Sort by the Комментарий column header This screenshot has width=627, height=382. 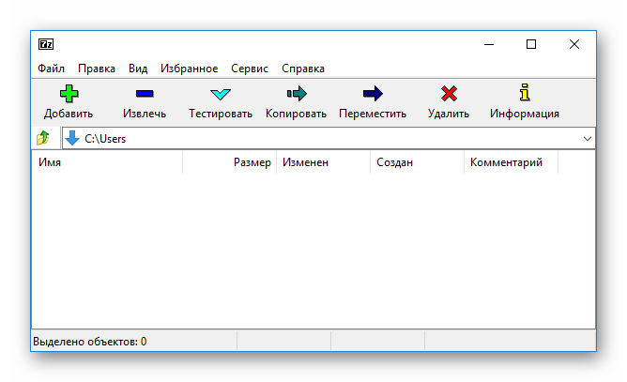pos(511,162)
